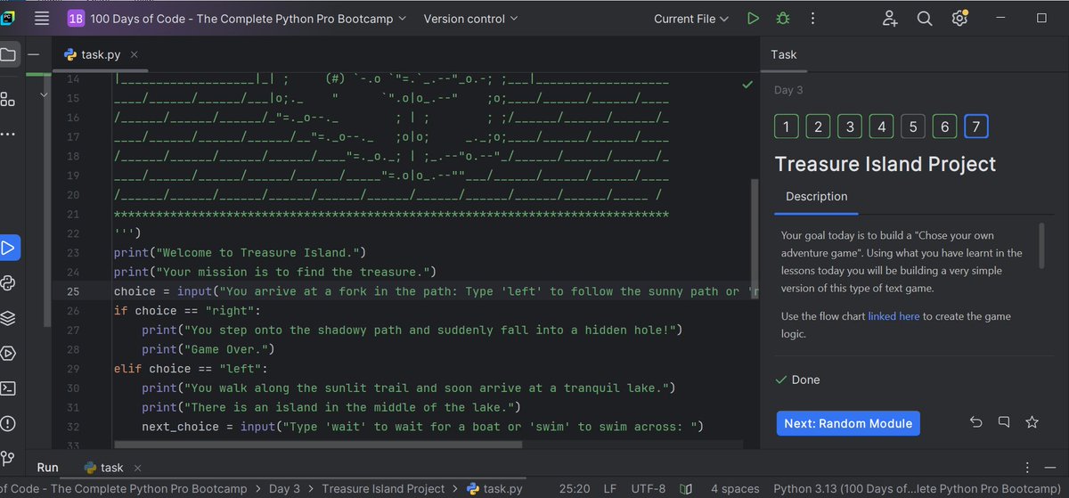
Task: Go to task step 2
Action: click(818, 127)
